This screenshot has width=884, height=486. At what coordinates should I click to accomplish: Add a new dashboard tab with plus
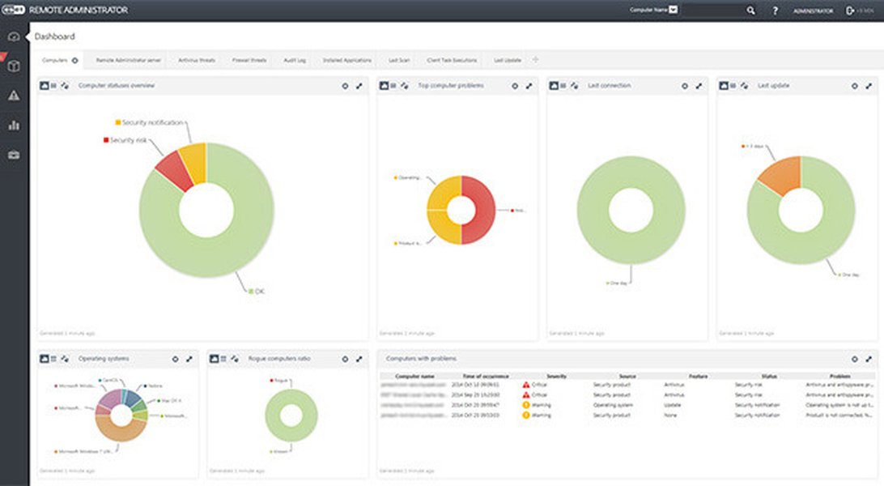pyautogui.click(x=536, y=60)
